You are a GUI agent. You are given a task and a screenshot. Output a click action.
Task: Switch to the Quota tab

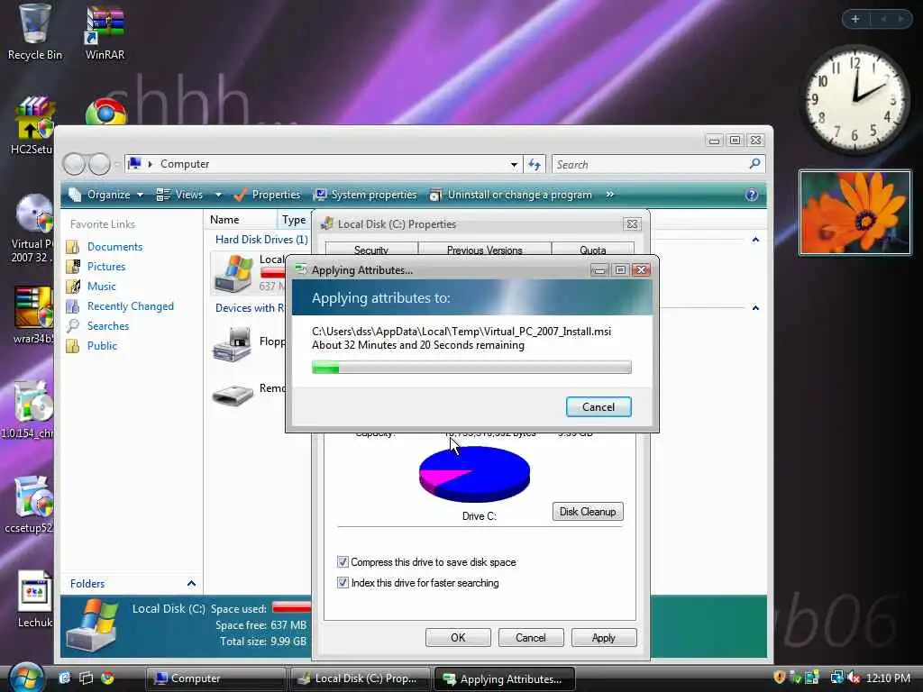point(593,250)
